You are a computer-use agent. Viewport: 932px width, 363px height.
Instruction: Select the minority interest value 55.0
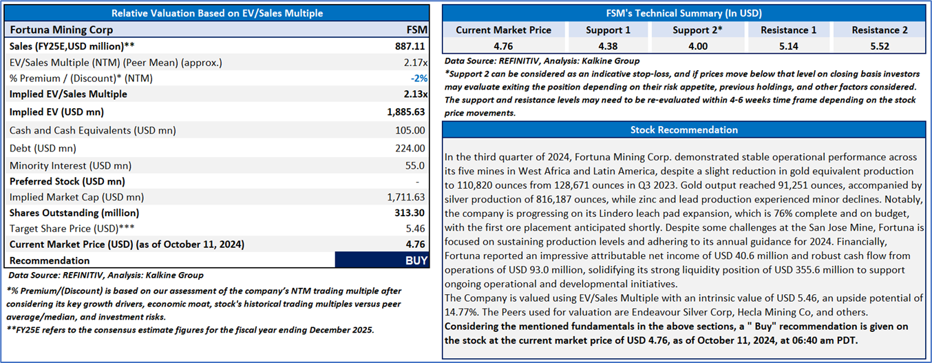416,165
